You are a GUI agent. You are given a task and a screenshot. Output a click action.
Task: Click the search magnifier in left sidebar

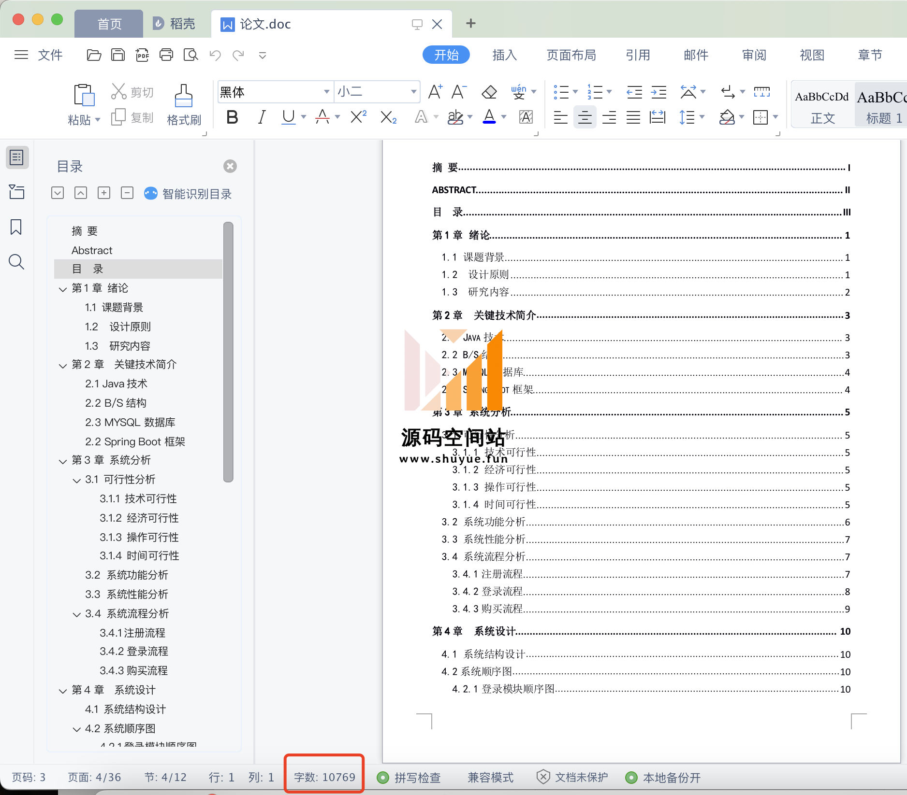pyautogui.click(x=16, y=262)
